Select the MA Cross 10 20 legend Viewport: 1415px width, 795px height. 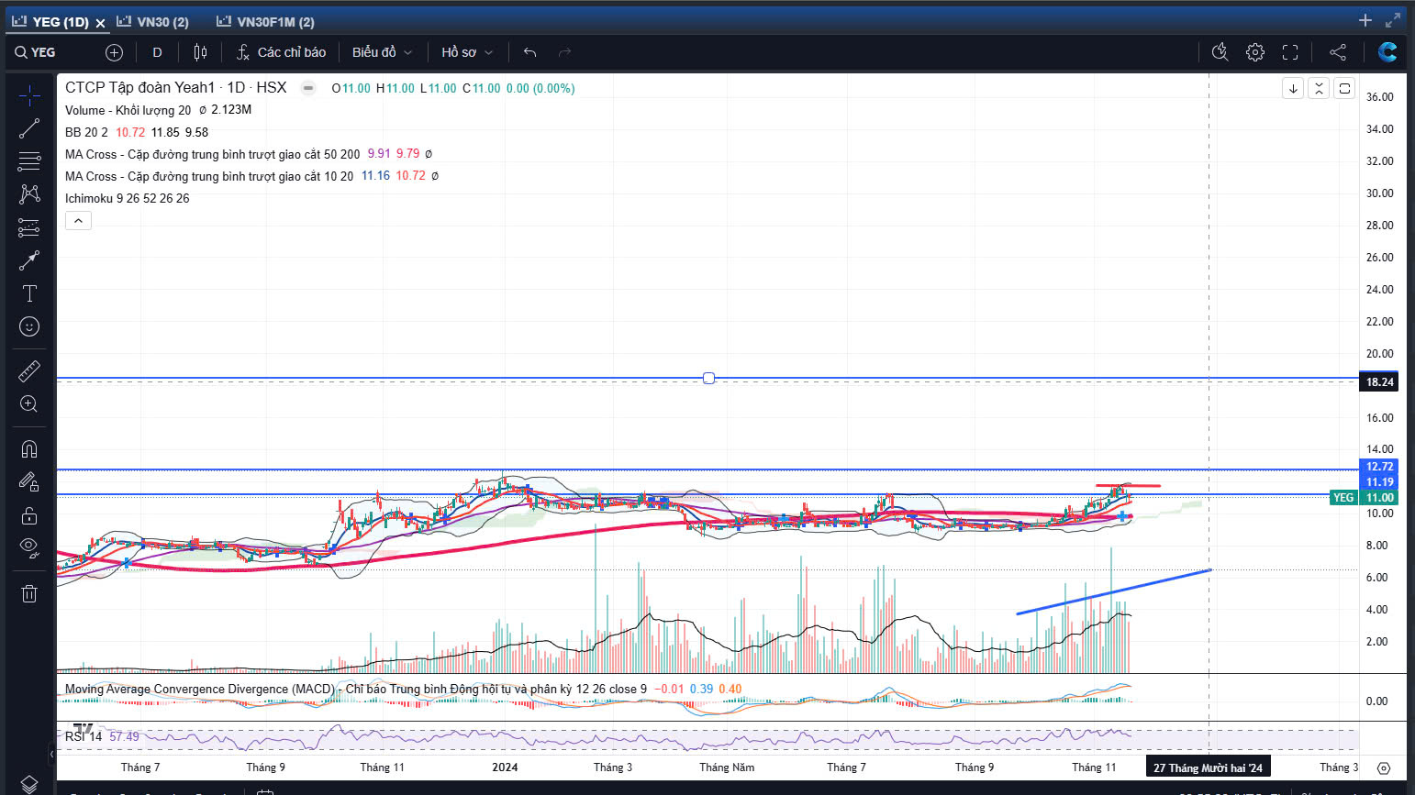(209, 176)
